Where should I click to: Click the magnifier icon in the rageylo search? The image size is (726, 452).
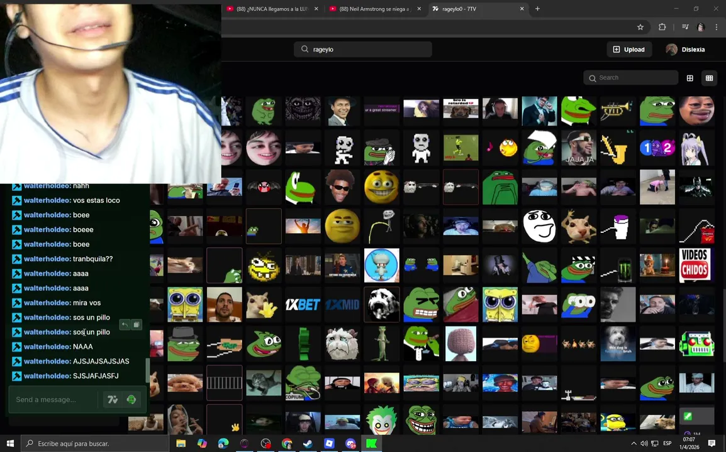click(x=304, y=49)
